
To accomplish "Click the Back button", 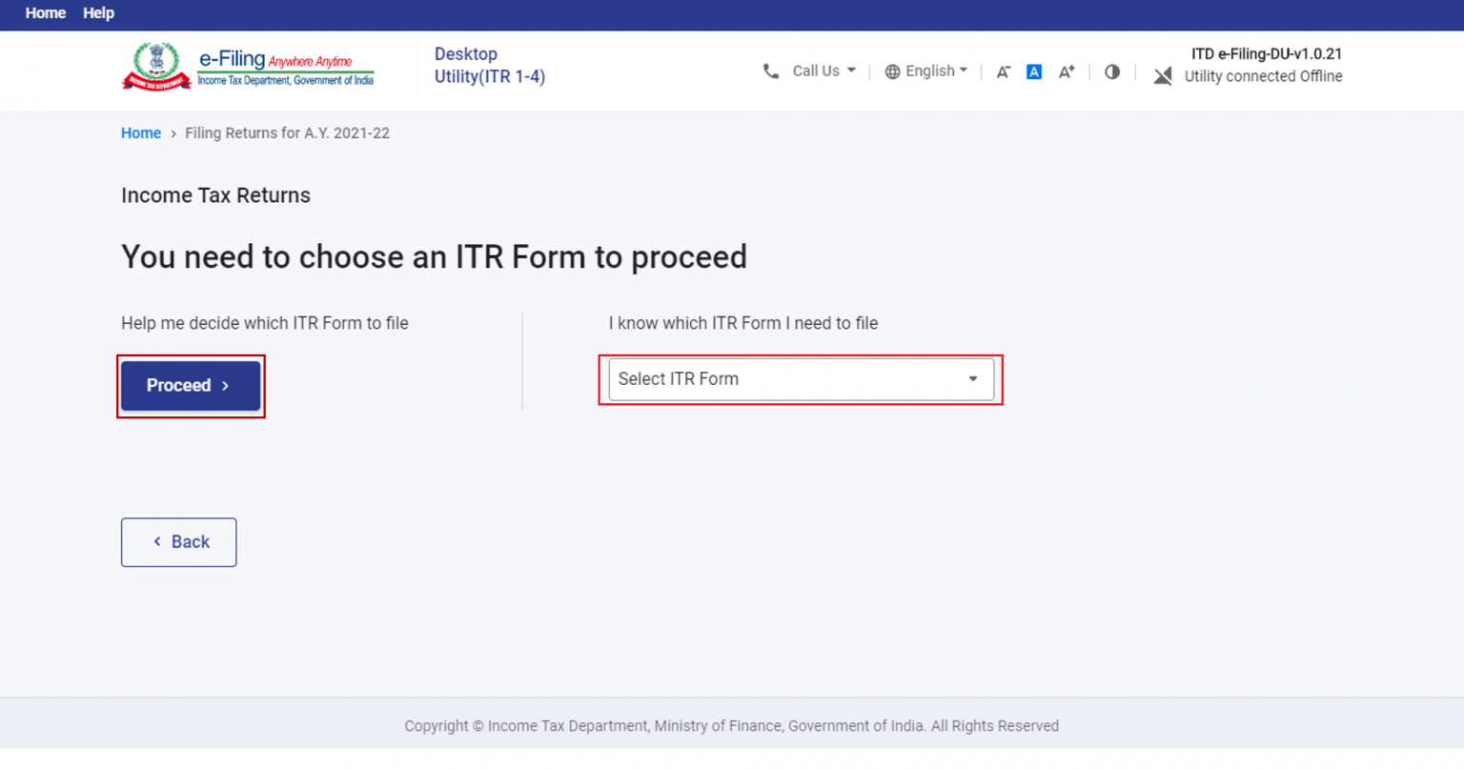I will tap(178, 541).
